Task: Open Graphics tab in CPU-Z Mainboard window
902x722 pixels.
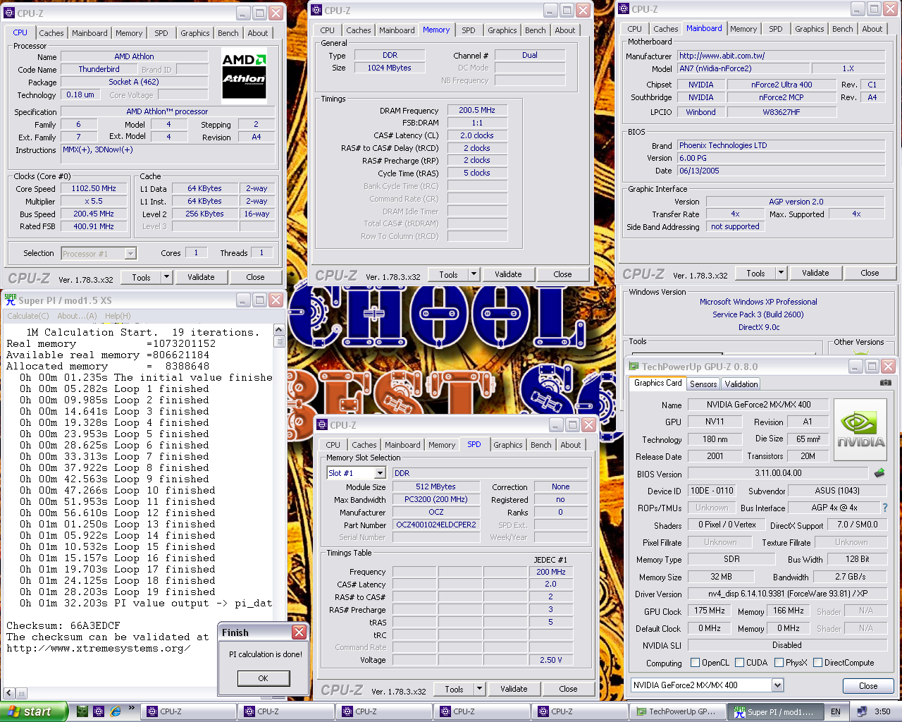Action: click(810, 29)
